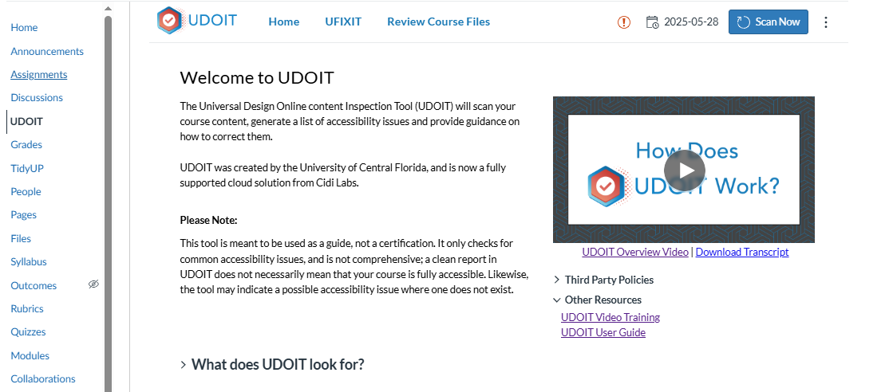Click the 2025-05-28 scan date text
Screen dimensions: 889x392
pos(691,22)
